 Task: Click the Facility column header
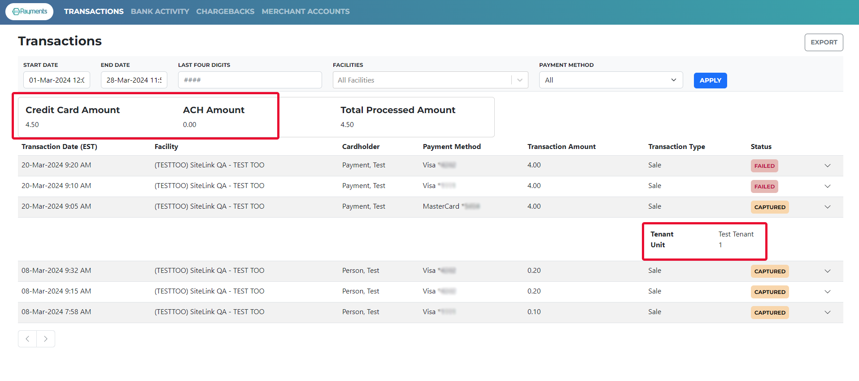pos(166,147)
